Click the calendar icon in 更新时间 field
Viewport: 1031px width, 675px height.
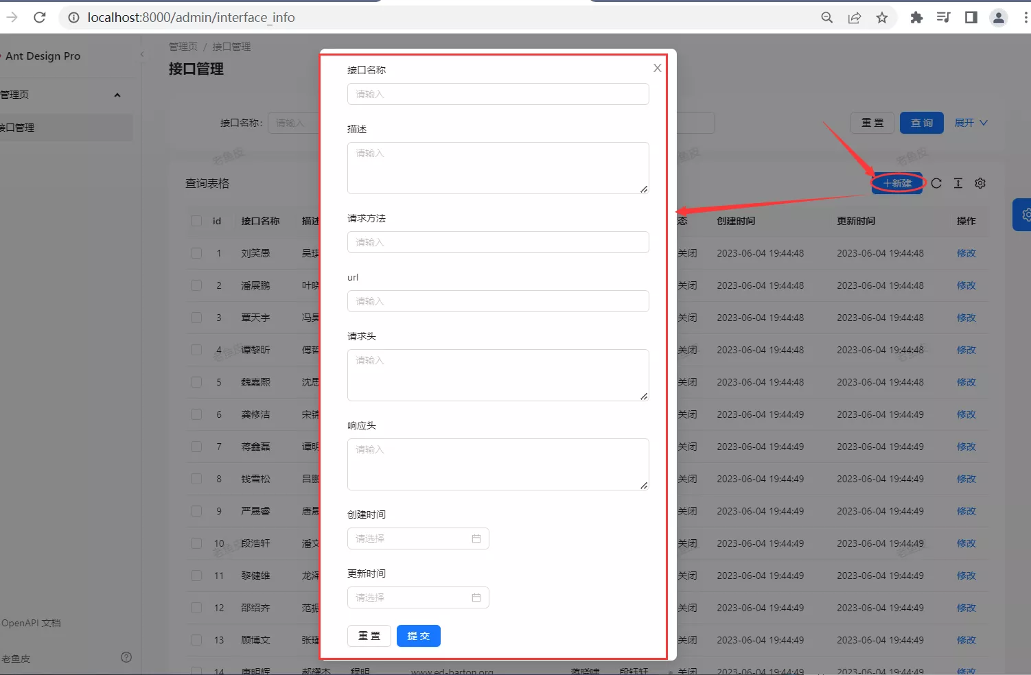[476, 597]
